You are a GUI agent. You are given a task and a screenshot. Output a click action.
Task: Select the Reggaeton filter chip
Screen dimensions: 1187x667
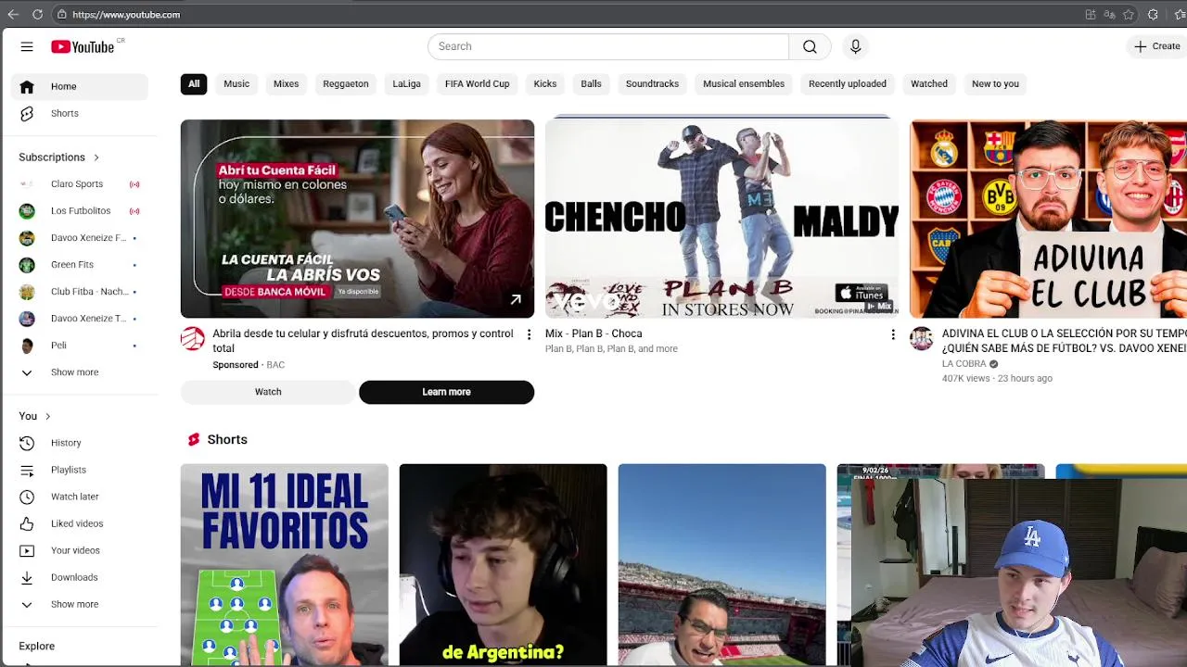(346, 83)
